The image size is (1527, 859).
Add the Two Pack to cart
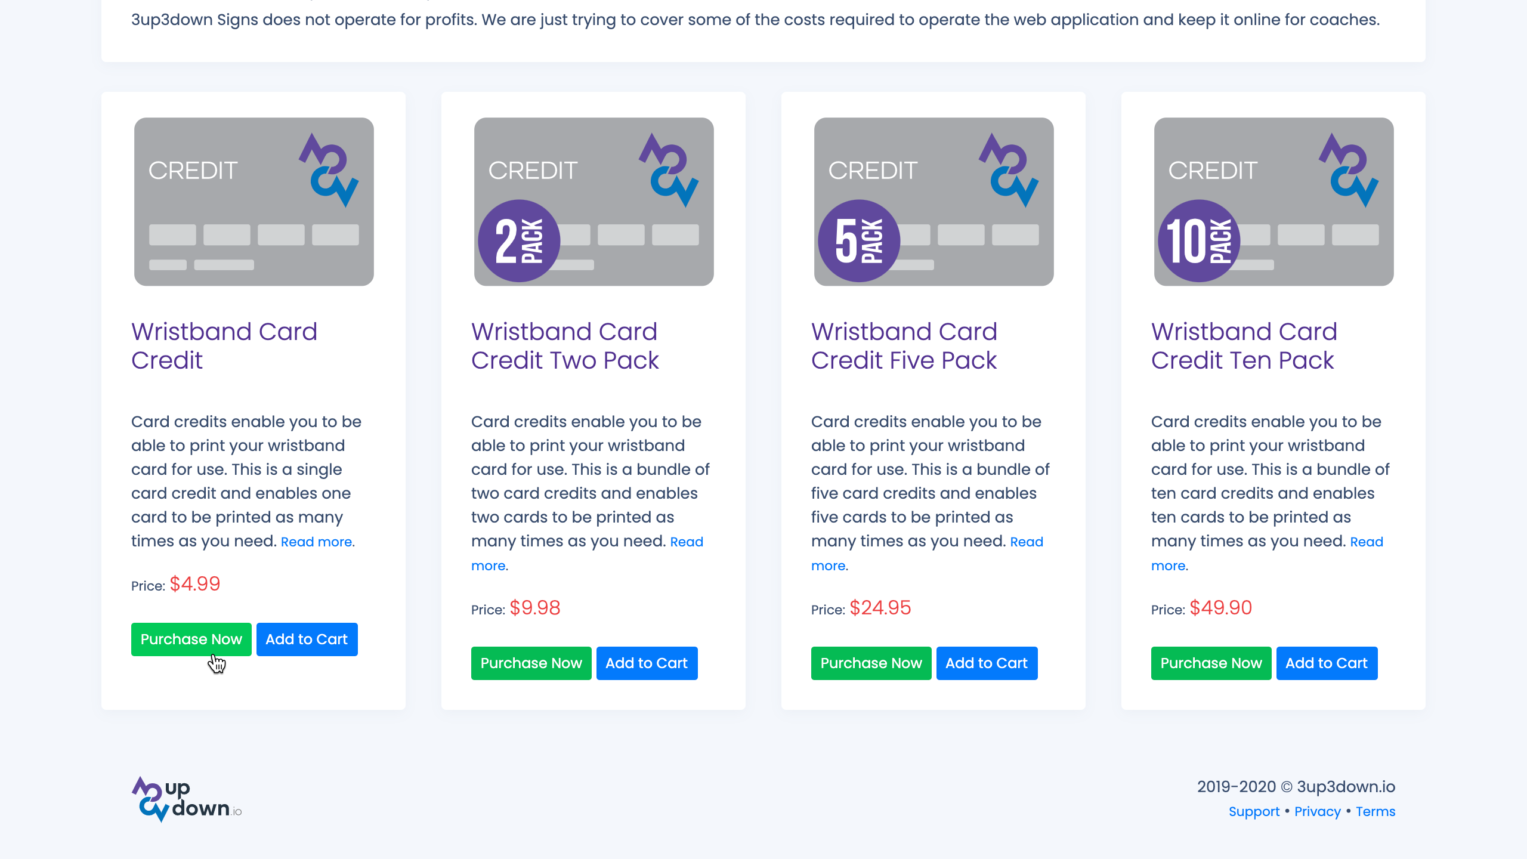pos(647,663)
